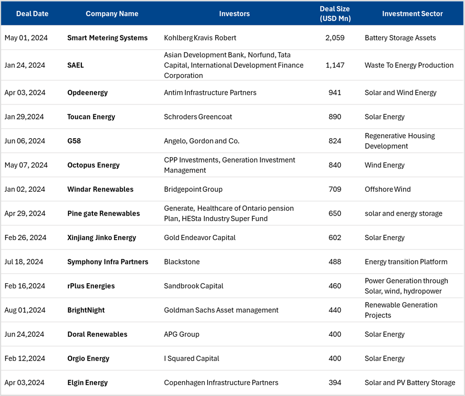The width and height of the screenshot is (465, 396).
Task: Select the "Company Name" column header
Action: point(112,14)
